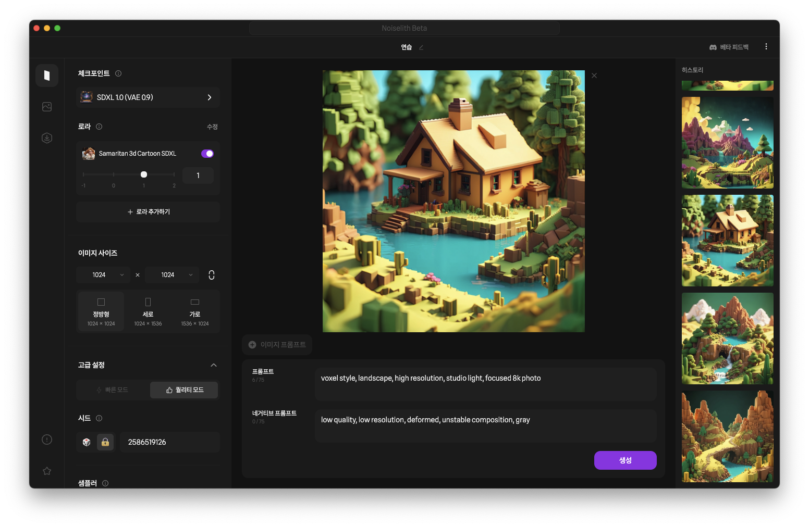Screen dimensions: 809x527
Task: Click the purple 생성 button
Action: tap(625, 460)
